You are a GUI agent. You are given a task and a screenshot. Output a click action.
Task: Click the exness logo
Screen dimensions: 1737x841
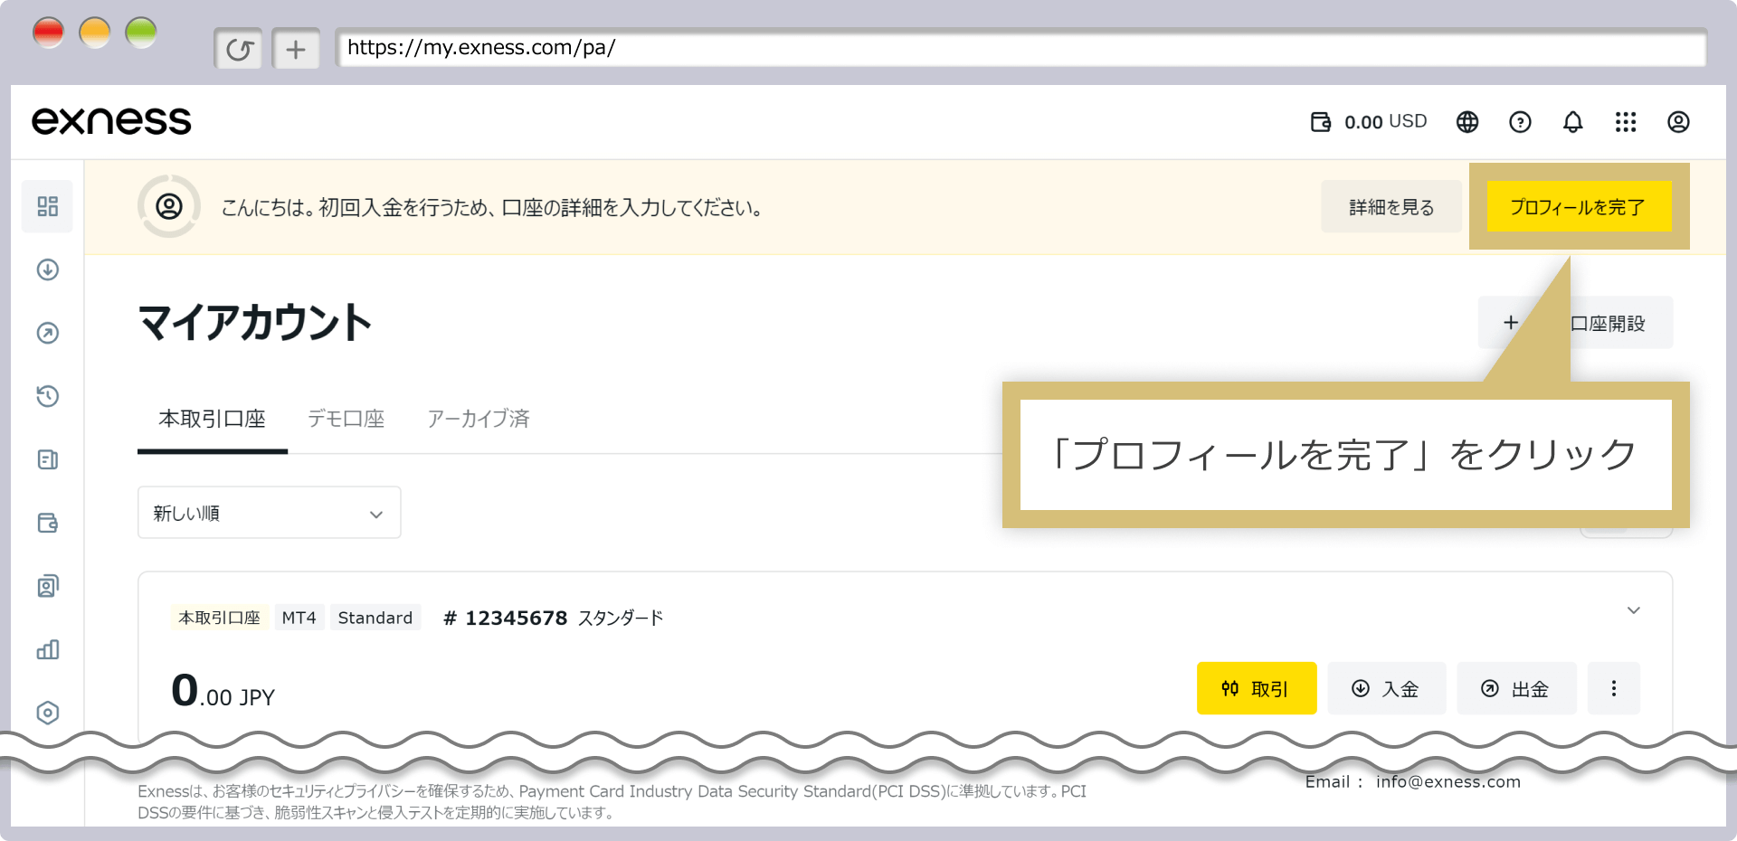[x=111, y=121]
